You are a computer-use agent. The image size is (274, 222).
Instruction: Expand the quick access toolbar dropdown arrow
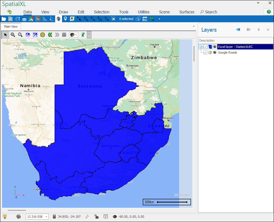click(159, 19)
